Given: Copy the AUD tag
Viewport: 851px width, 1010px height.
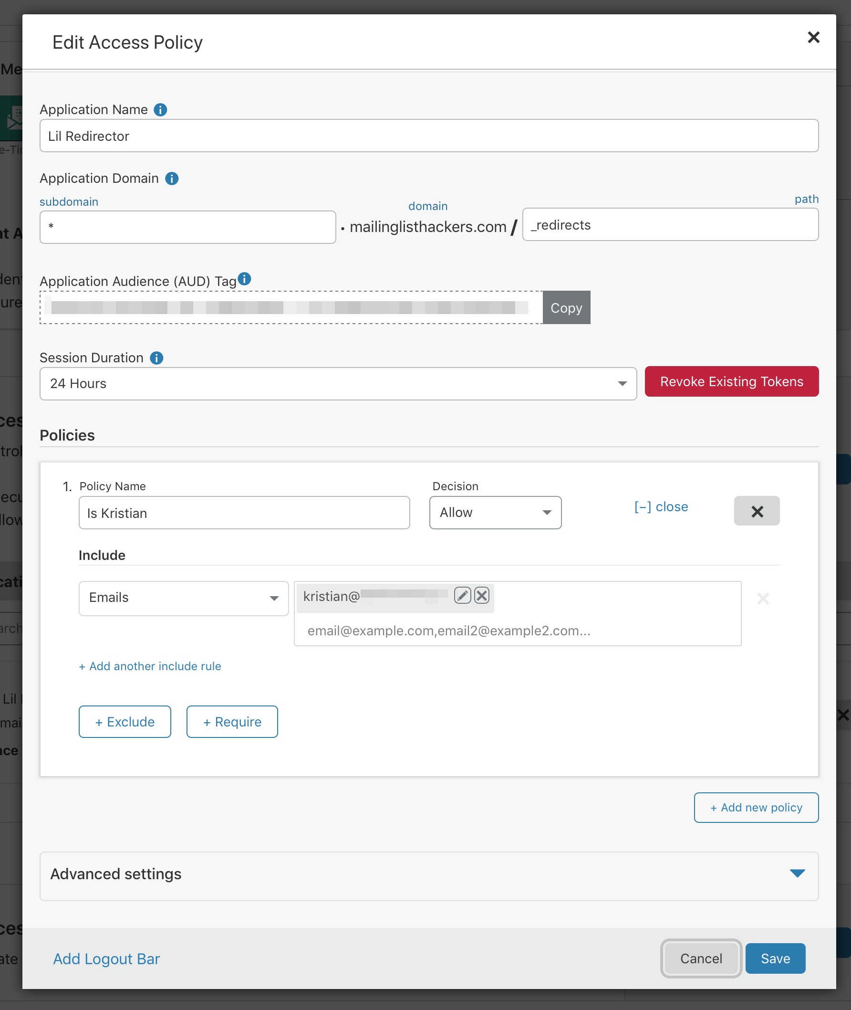Looking at the screenshot, I should pyautogui.click(x=566, y=307).
